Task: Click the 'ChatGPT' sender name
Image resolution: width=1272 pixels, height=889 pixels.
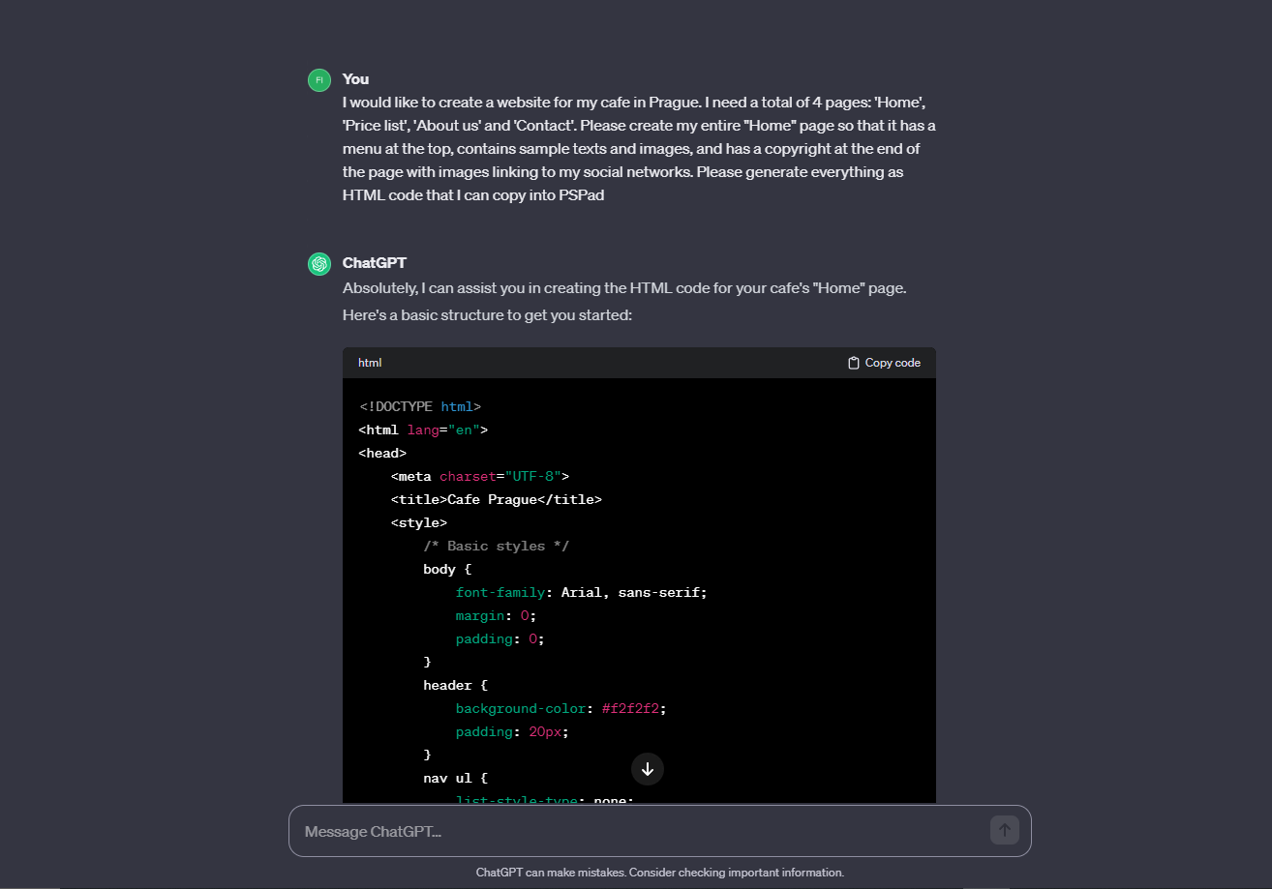Action: pos(375,263)
